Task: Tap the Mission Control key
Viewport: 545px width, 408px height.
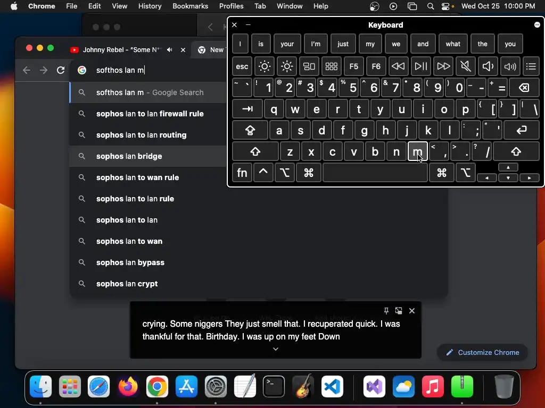Action: coord(309,66)
